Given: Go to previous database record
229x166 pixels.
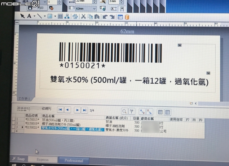Looking at the screenshot, I should pyautogui.click(x=68, y=110).
